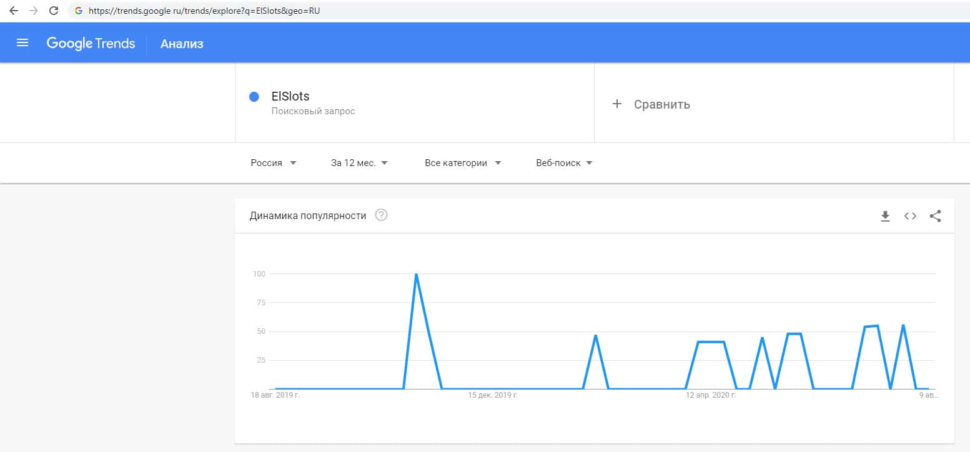Click the Сравнить compare button
The height and width of the screenshot is (452, 970).
pos(661,104)
